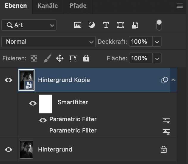Viewport: 188px width, 164px height.
Task: Filter by shape layers icon
Action: (120, 25)
